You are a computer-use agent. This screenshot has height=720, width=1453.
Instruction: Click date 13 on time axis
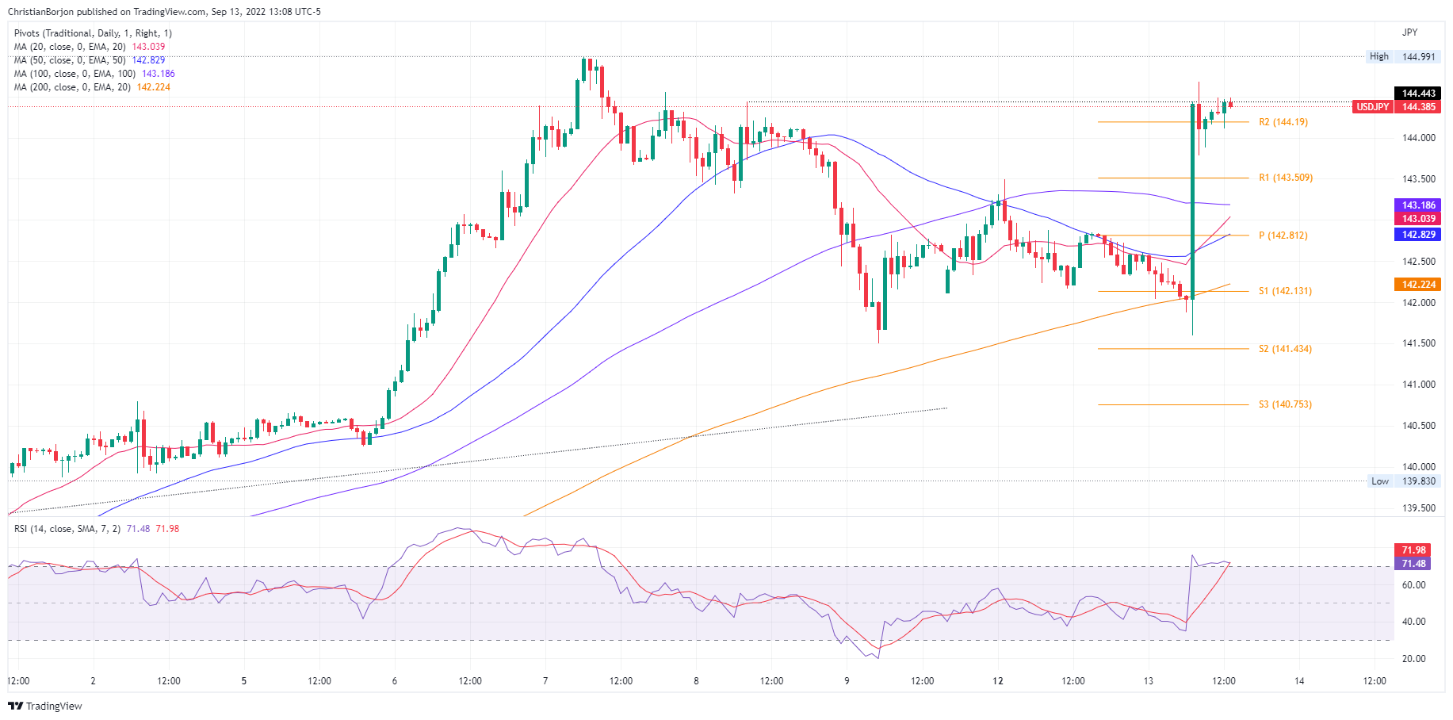1149,681
